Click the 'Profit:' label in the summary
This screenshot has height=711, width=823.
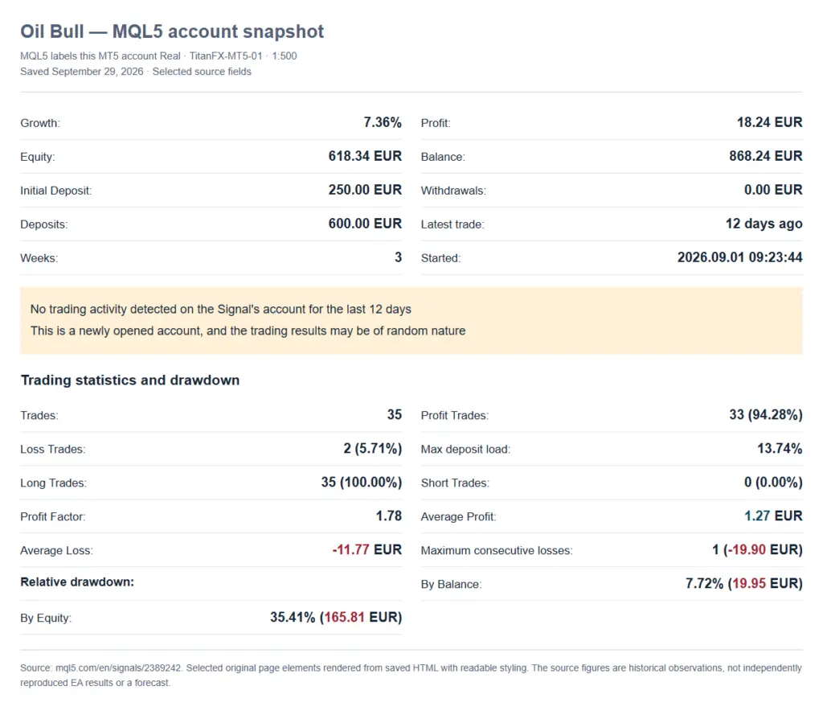(x=436, y=123)
